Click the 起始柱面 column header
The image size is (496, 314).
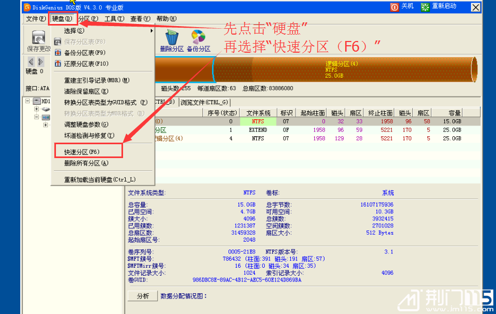tap(313, 113)
